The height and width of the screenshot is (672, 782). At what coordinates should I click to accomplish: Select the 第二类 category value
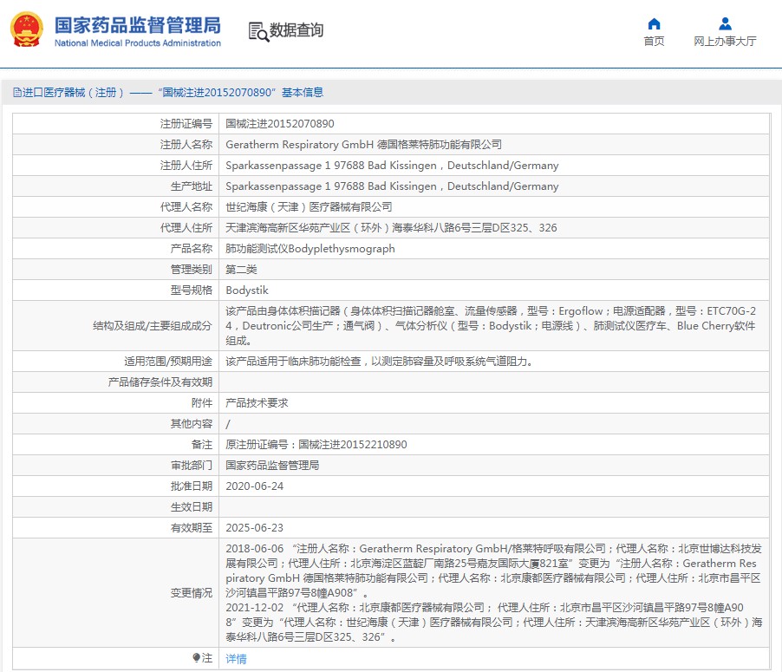pos(241,270)
